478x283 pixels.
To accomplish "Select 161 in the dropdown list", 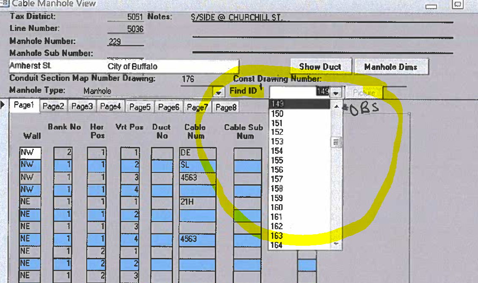I will (299, 217).
